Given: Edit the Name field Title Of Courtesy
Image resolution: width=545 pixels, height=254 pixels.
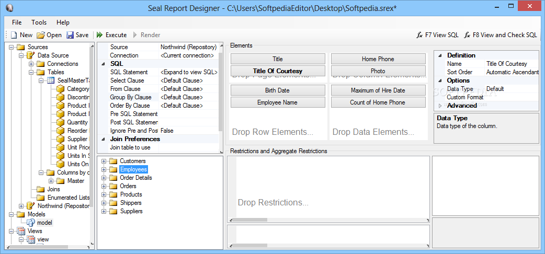Looking at the screenshot, I should click(512, 64).
